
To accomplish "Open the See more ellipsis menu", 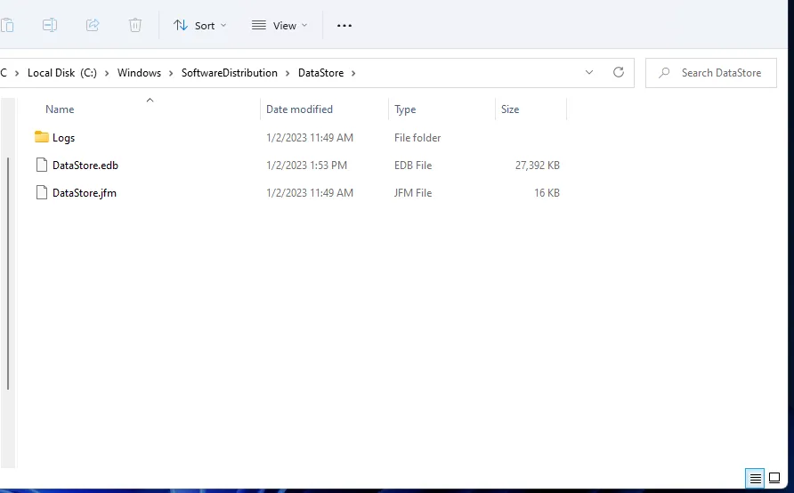I will (344, 25).
